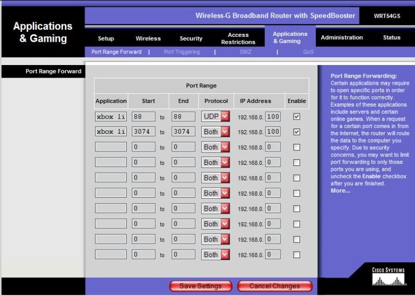
Task: Open the Setup tab
Action: tap(106, 38)
